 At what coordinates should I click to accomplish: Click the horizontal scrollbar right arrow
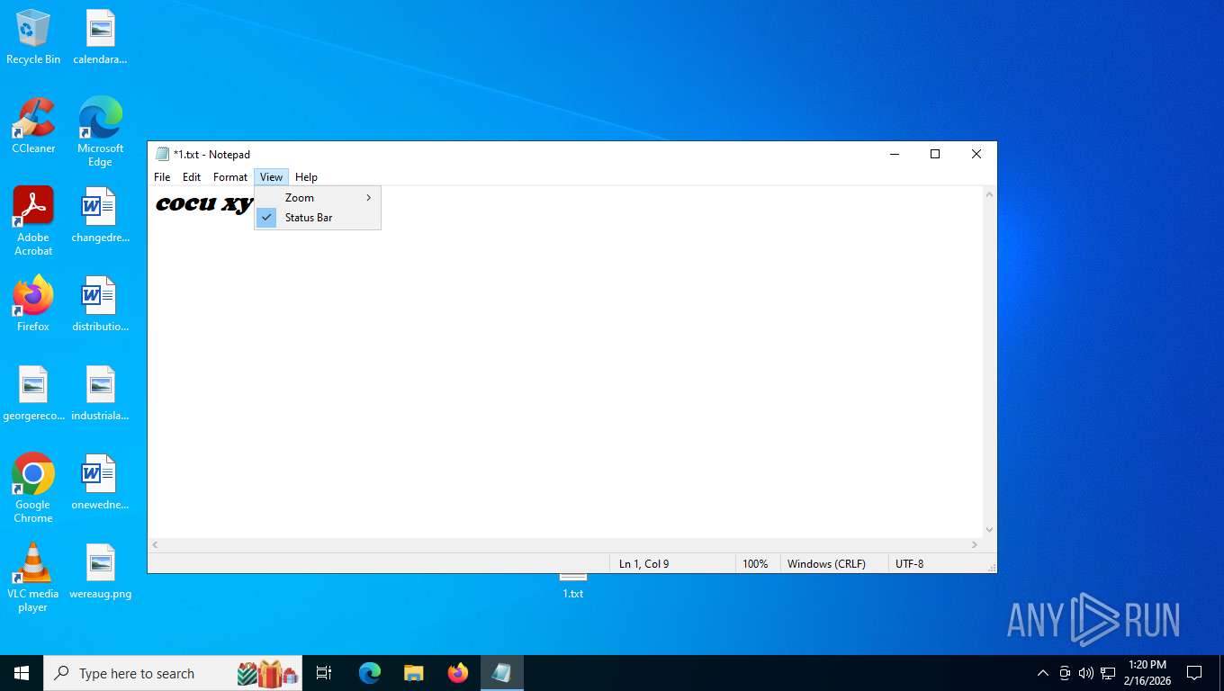975,545
